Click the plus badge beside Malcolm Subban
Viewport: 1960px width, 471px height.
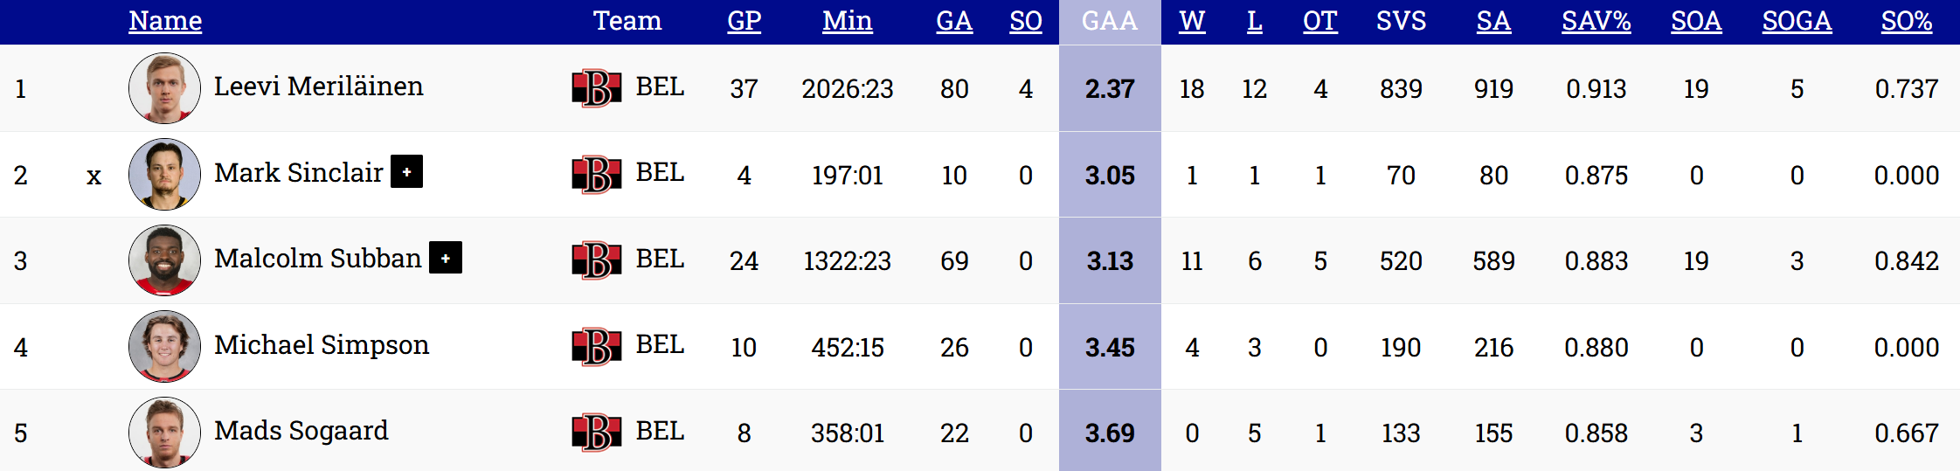coord(446,259)
